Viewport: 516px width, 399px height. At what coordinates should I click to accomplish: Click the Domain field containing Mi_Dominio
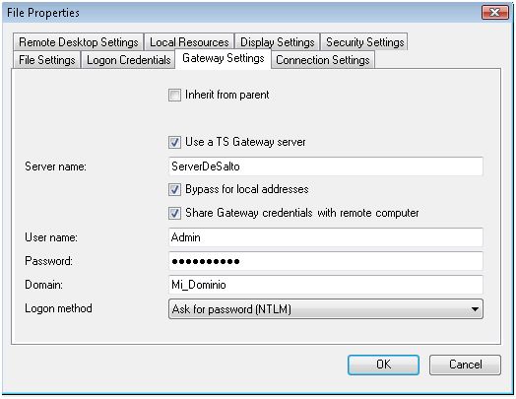(326, 285)
